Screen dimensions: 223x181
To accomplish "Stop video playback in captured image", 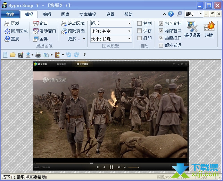I will (98, 167).
